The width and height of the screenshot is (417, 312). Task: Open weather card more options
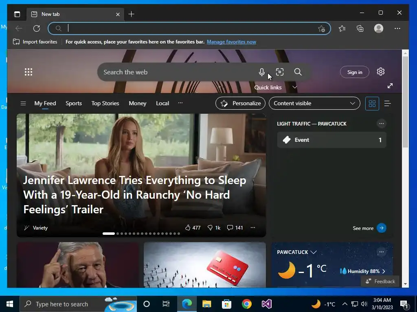(x=381, y=252)
